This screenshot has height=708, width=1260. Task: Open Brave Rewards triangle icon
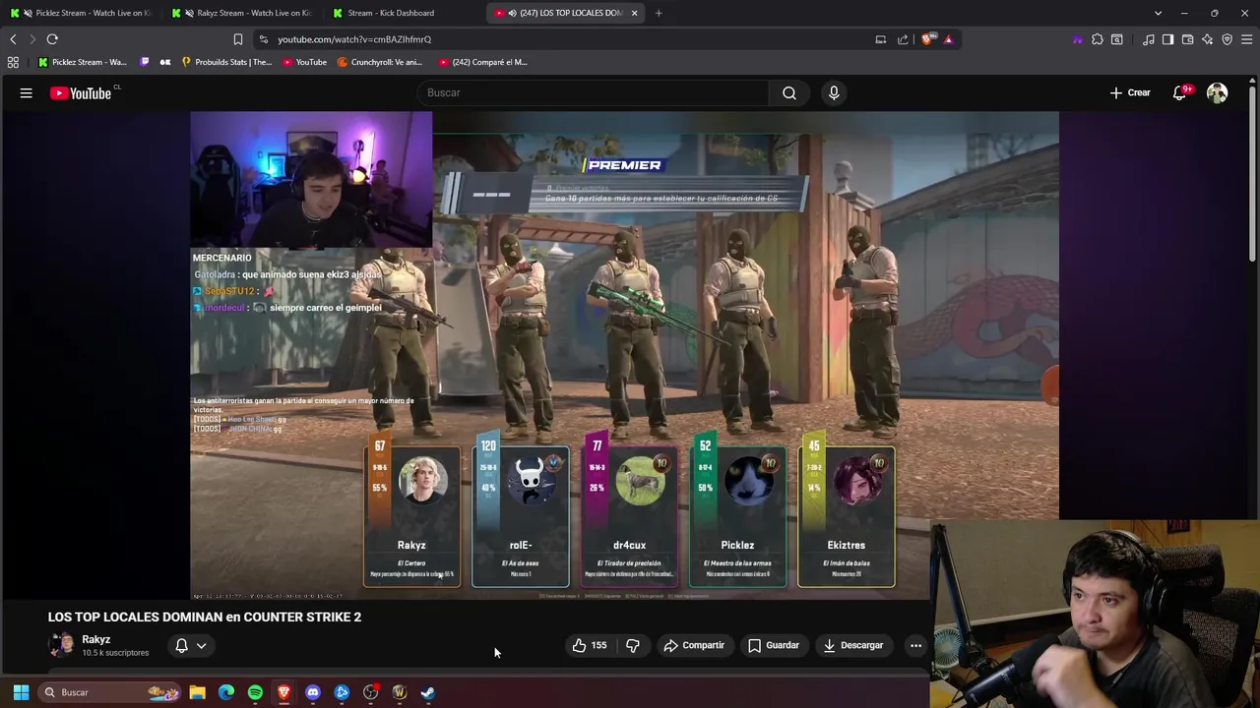click(948, 39)
